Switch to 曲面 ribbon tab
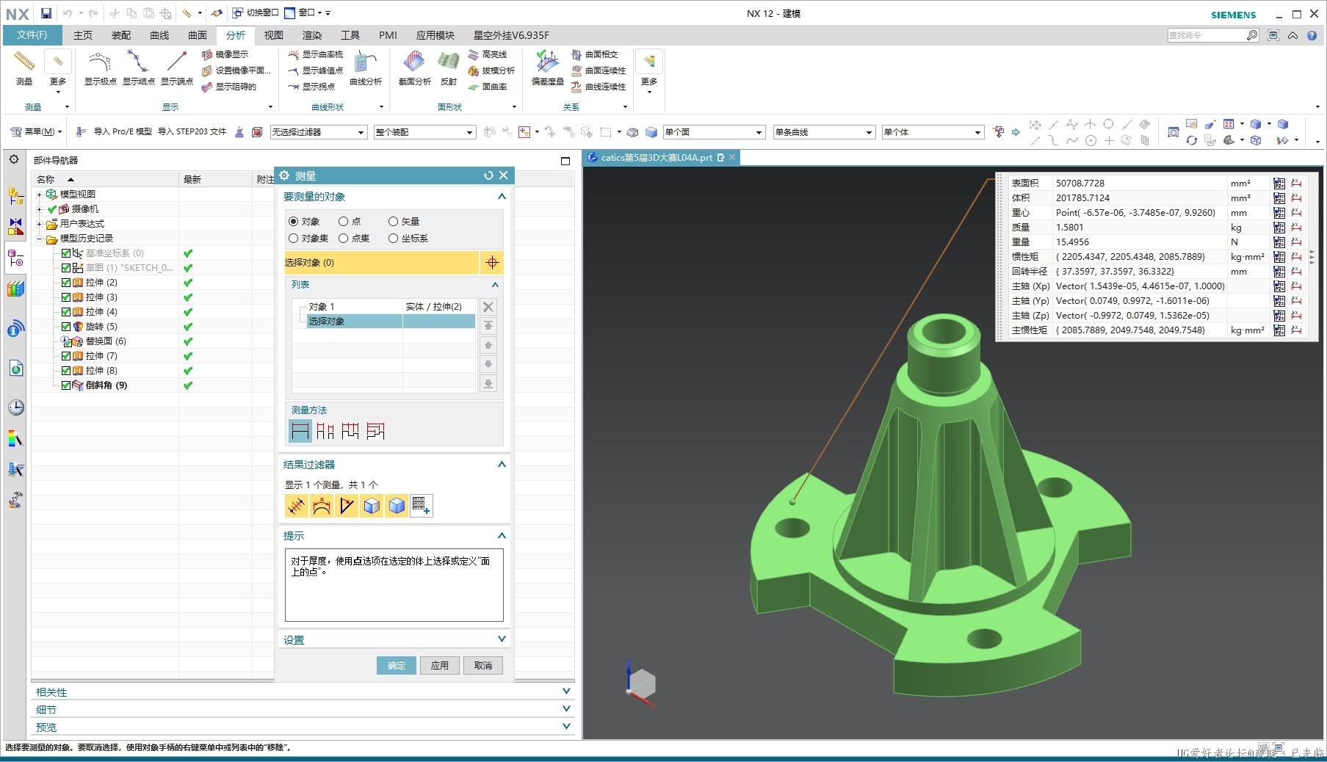This screenshot has width=1327, height=762. pyautogui.click(x=198, y=35)
